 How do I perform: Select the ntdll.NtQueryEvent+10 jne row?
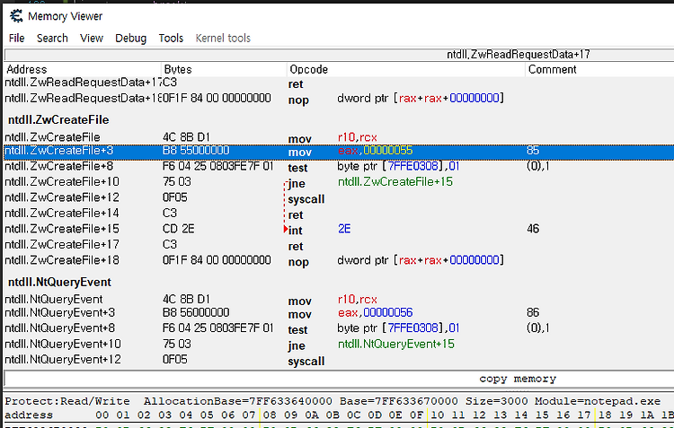pyautogui.click(x=339, y=345)
